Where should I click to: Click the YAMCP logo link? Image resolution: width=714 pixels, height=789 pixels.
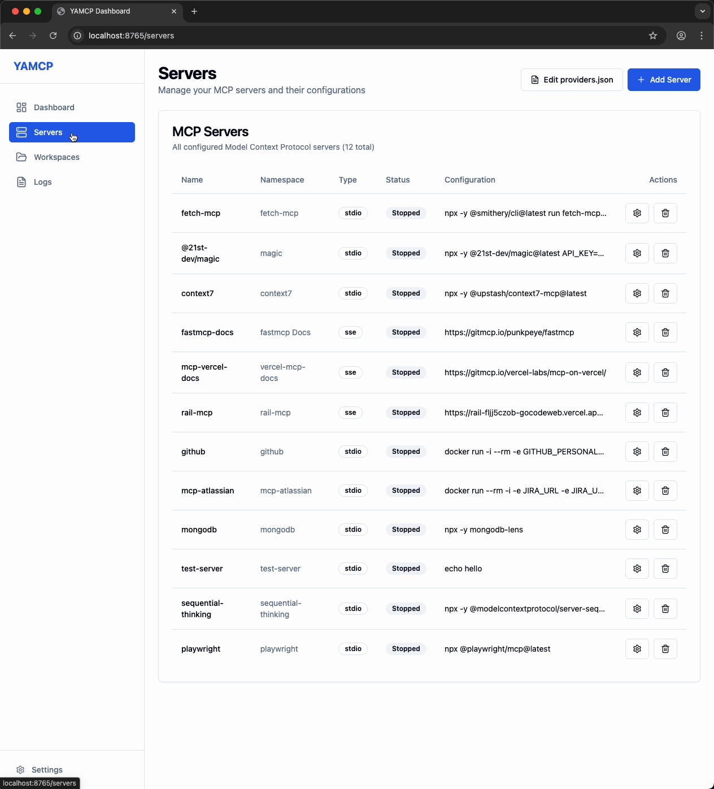(33, 66)
